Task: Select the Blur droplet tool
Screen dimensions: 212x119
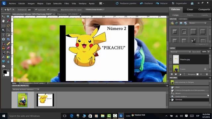Action: pos(8,61)
